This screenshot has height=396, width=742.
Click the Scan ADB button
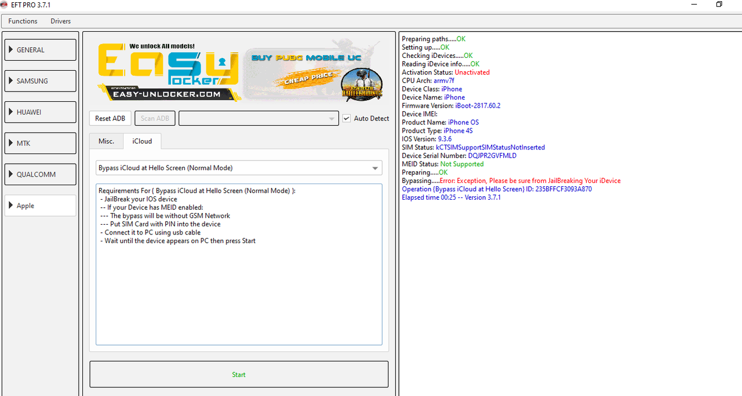coord(155,118)
